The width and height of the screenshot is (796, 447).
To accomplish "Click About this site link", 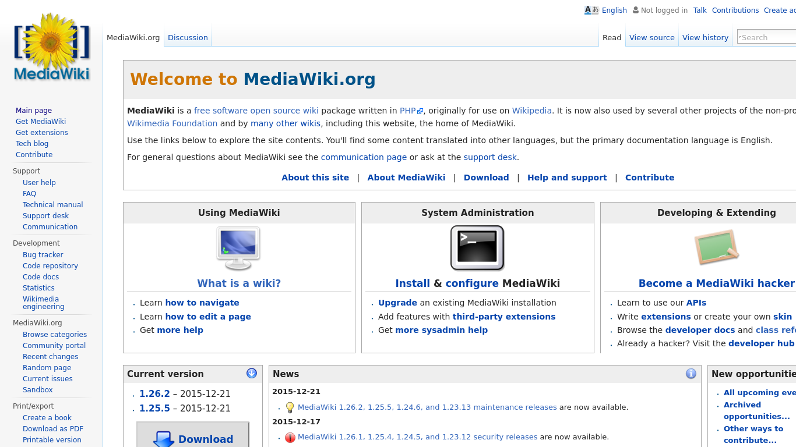I will tap(315, 178).
